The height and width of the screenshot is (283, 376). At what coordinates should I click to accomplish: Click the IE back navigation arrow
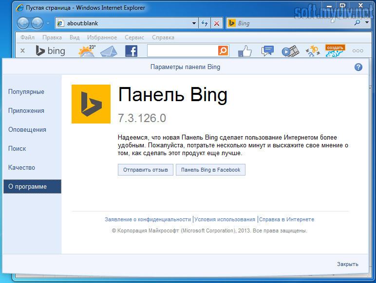click(23, 23)
